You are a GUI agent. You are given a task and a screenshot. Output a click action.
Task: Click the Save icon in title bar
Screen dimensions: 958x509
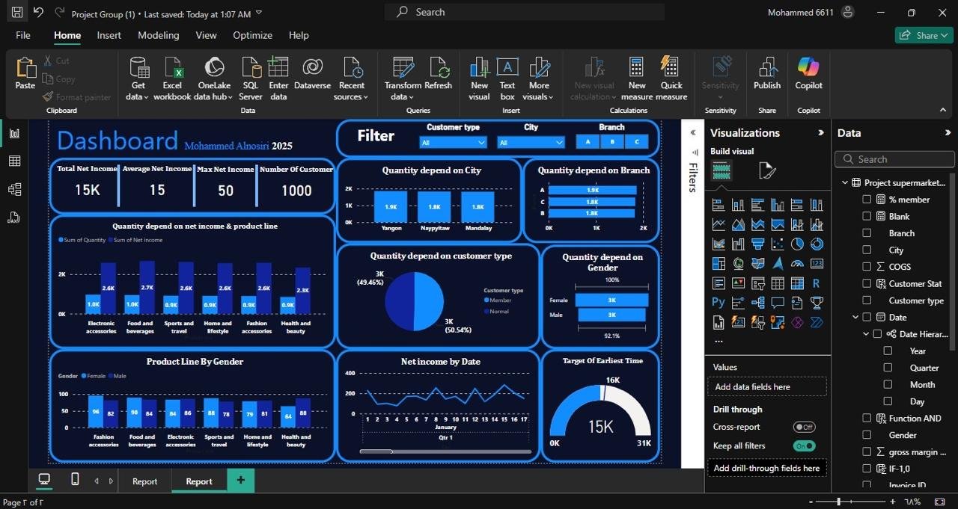click(x=16, y=13)
